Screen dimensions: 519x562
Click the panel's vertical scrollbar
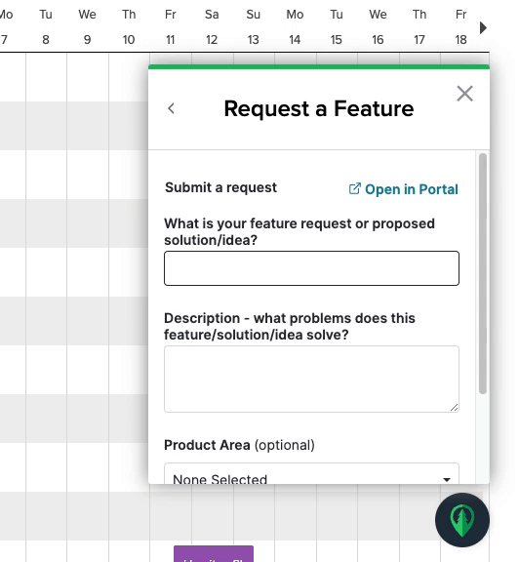tap(483, 274)
